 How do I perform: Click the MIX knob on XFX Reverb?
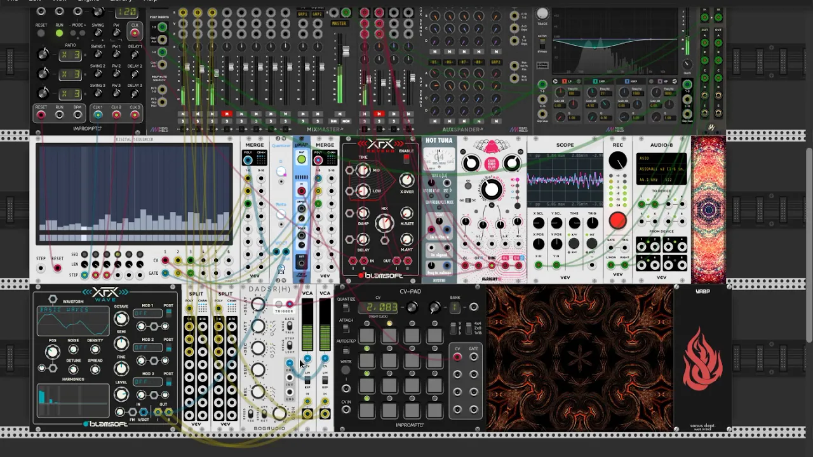click(x=384, y=223)
